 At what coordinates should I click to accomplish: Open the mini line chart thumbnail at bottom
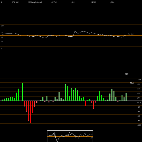coord(70,136)
